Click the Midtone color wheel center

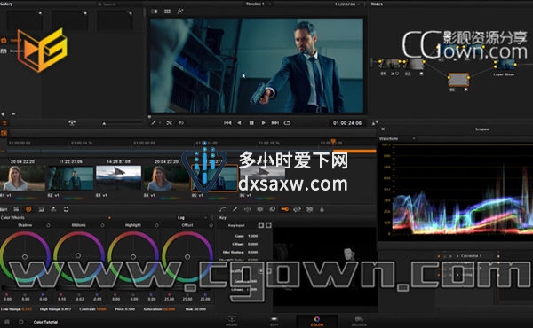coord(78,255)
